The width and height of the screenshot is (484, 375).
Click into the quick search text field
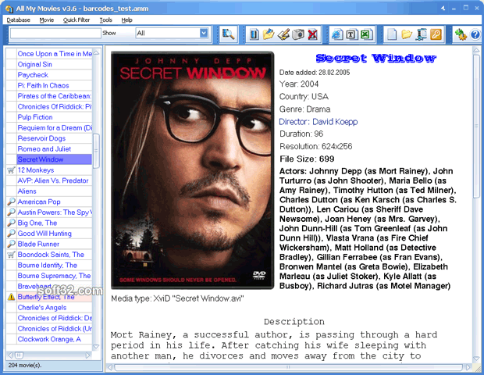click(55, 33)
